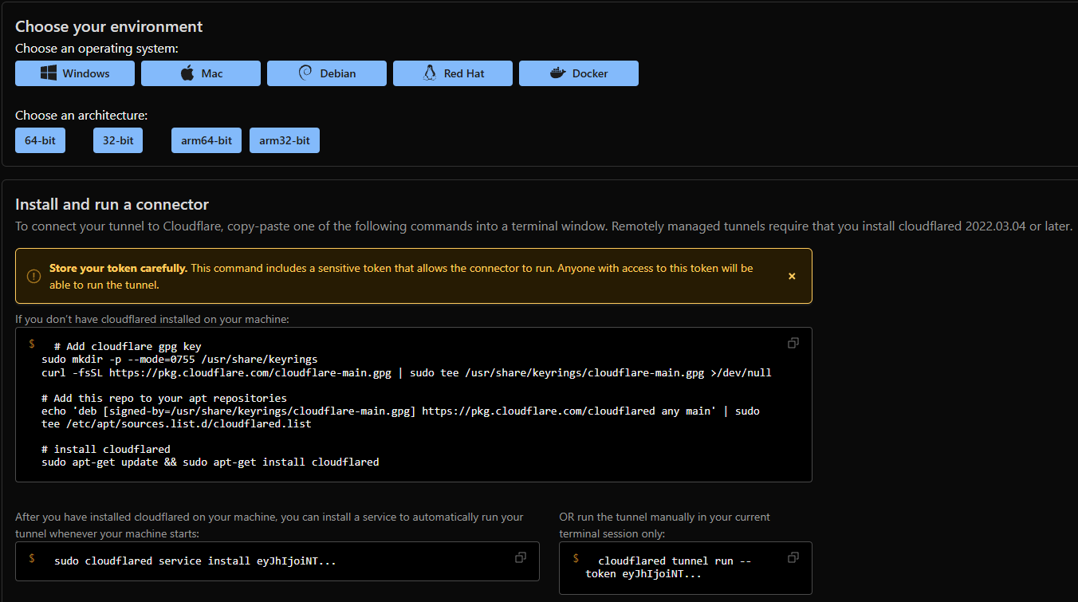Screen dimensions: 1078x602
Task: Select the Windows operating system option
Action: pos(75,73)
